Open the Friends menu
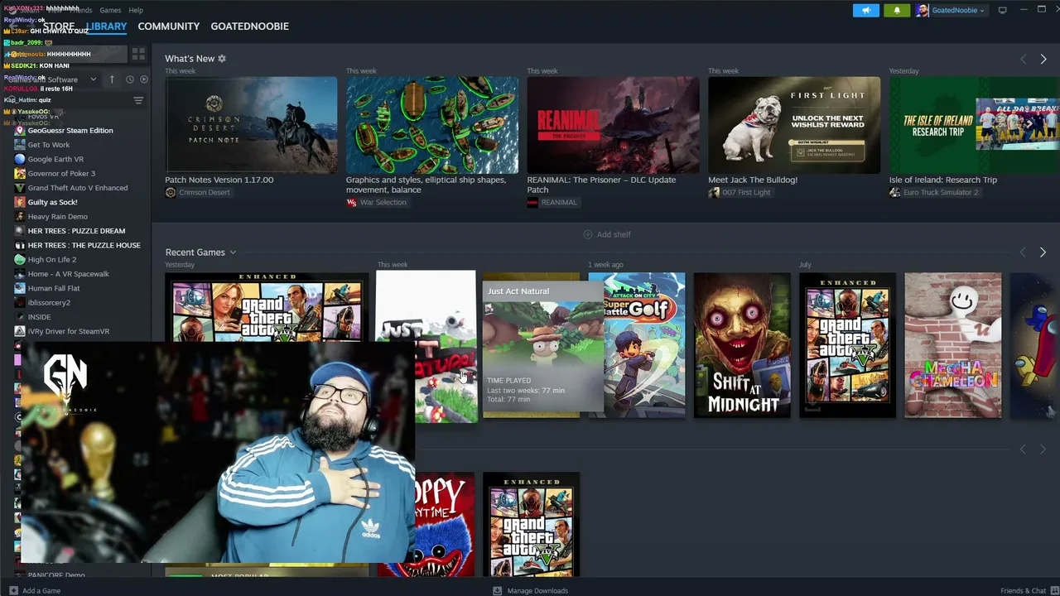The height and width of the screenshot is (596, 1060). (80, 10)
